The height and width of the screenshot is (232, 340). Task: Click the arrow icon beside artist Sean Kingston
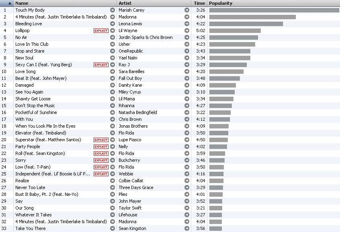187,228
